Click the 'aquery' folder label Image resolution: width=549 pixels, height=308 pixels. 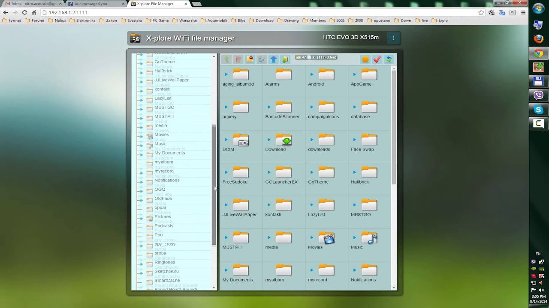pos(229,117)
